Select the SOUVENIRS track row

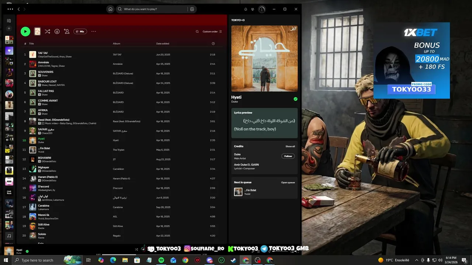point(122,74)
